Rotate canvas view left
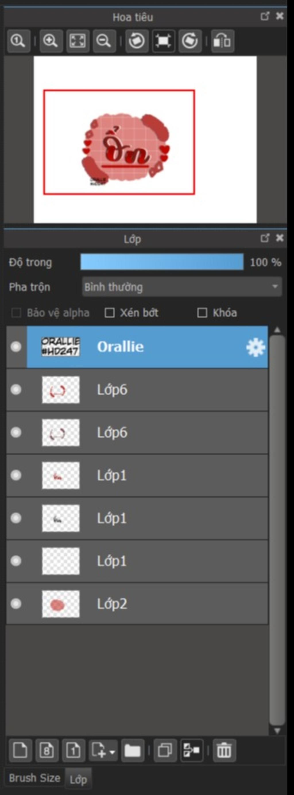 [x=137, y=41]
